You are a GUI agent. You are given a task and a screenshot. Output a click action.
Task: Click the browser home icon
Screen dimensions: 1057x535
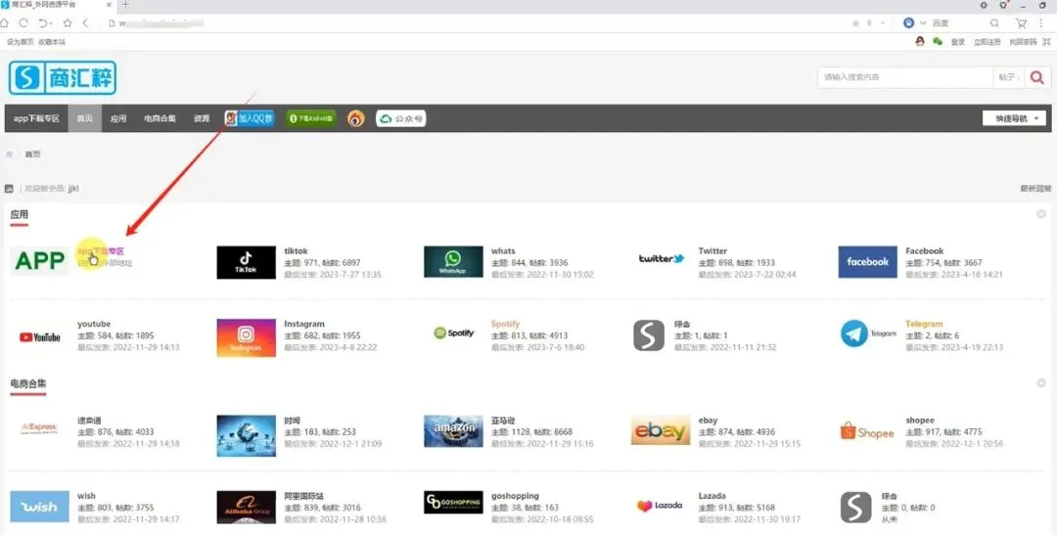point(5,22)
